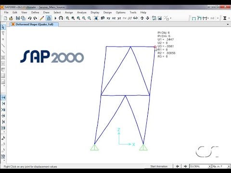Click the right arrow step button

[185, 166]
